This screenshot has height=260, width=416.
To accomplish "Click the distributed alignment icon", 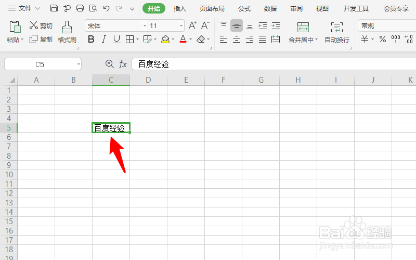I will (276, 40).
